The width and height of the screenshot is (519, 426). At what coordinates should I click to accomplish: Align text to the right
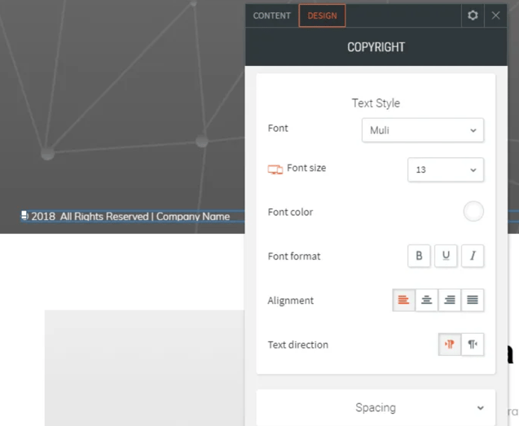coord(449,300)
